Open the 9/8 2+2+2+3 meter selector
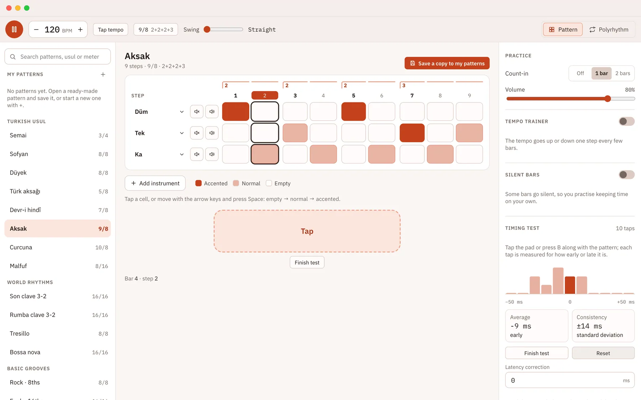 coord(156,30)
